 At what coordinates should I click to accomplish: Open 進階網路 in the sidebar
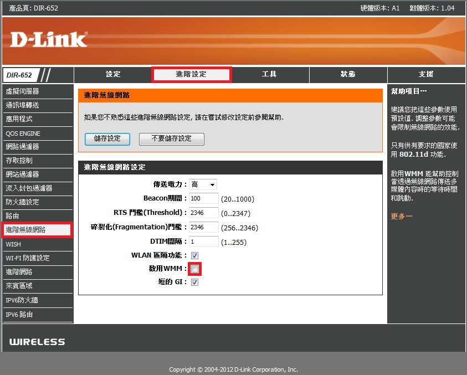click(38, 272)
